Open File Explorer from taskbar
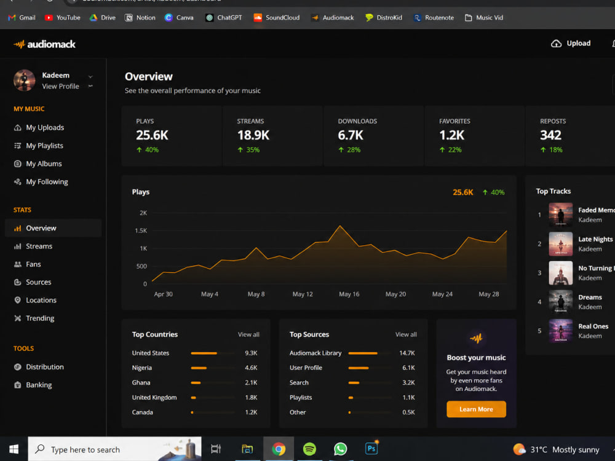Viewport: 615px width, 461px height. pos(247,449)
